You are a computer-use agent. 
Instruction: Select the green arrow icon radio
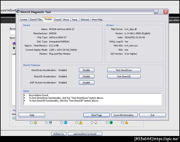click(x=107, y=123)
